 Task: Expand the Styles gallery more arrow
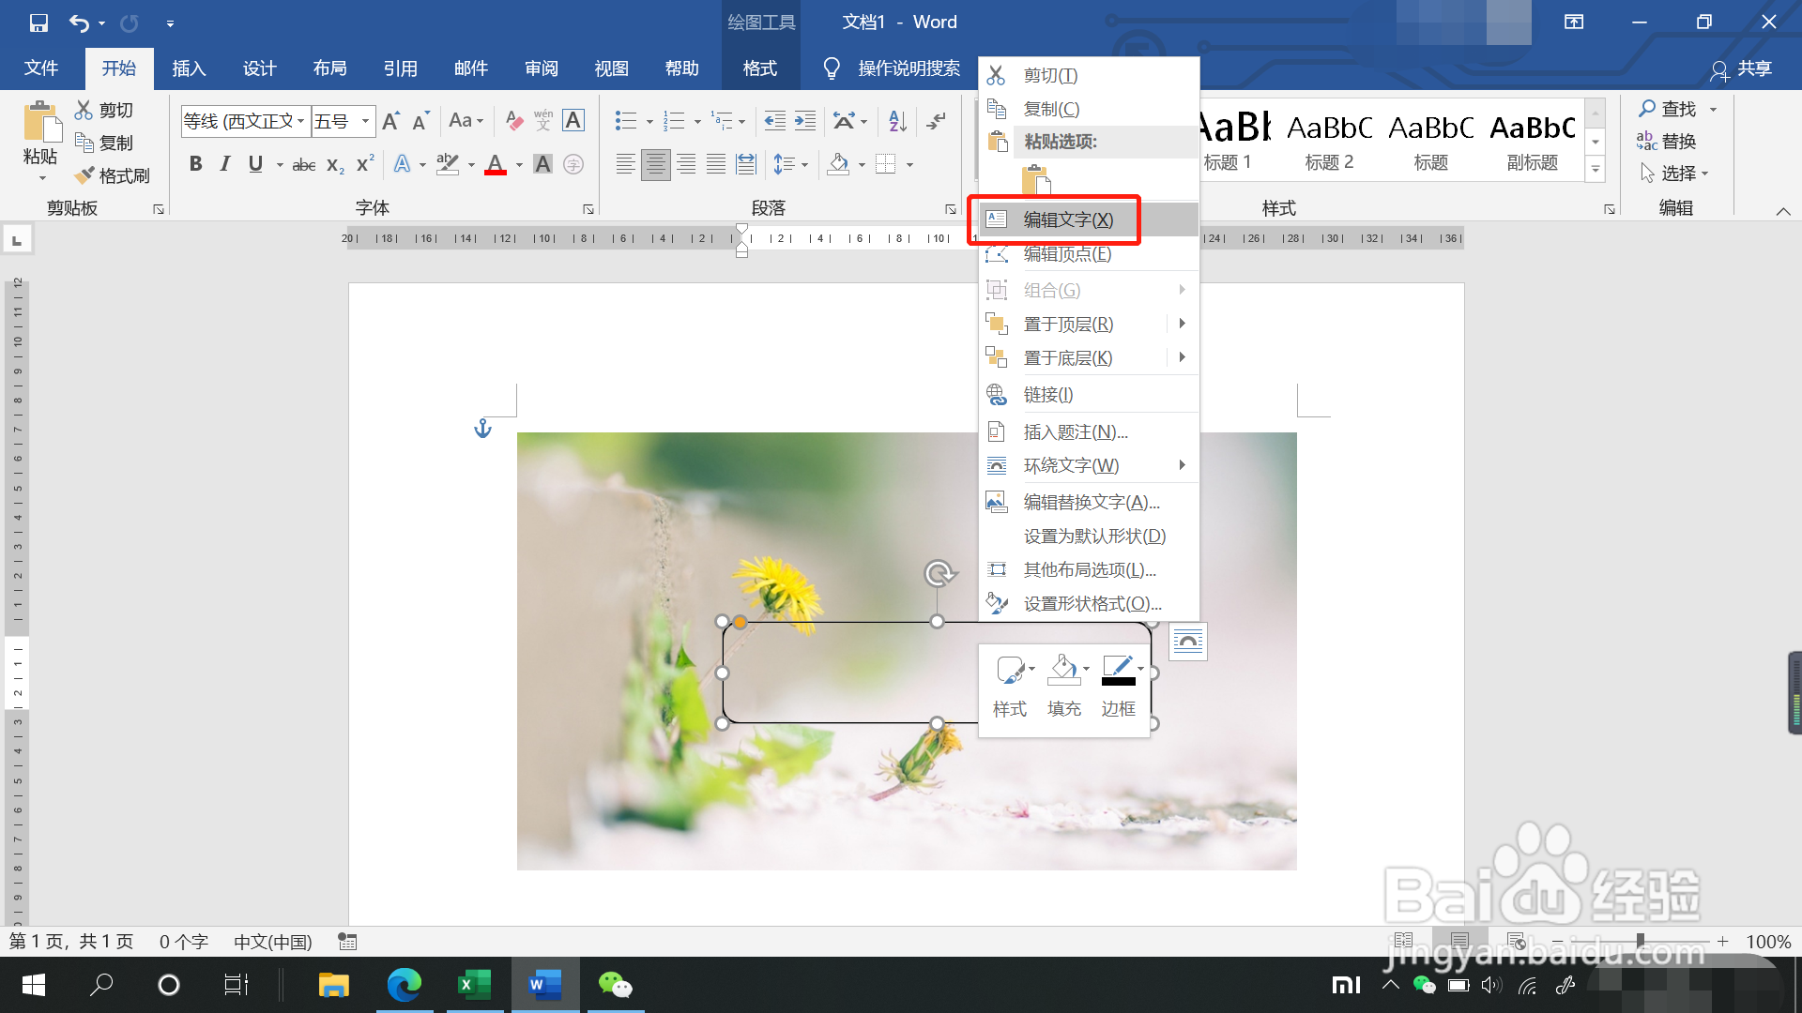click(x=1596, y=170)
